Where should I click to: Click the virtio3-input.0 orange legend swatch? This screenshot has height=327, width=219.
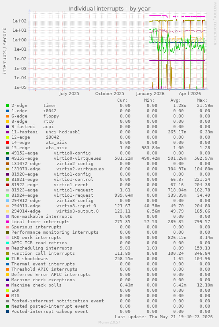click(x=7, y=206)
